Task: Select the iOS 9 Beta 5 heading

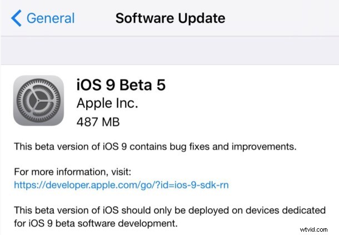Action: point(121,85)
